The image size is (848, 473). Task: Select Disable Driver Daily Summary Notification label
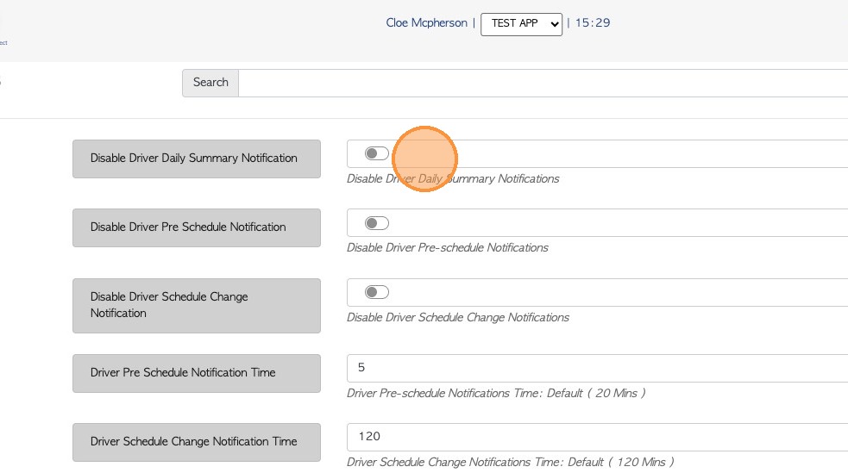pyautogui.click(x=197, y=159)
